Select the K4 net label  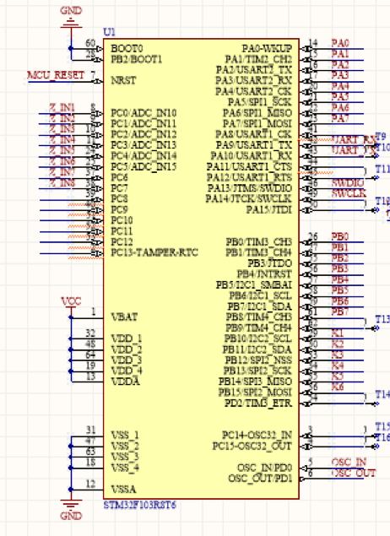pyautogui.click(x=338, y=365)
